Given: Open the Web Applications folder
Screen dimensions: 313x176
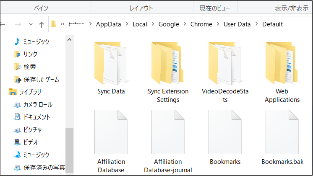Looking at the screenshot, I should [x=282, y=63].
